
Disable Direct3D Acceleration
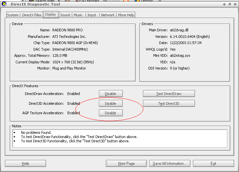111,103
